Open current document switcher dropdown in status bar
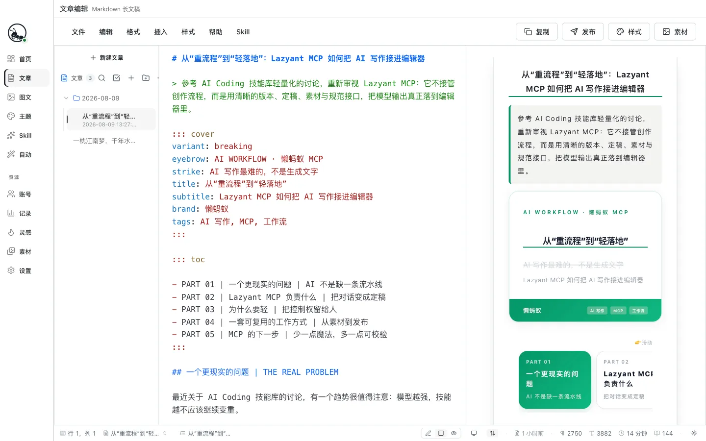The width and height of the screenshot is (706, 441). tap(135, 433)
